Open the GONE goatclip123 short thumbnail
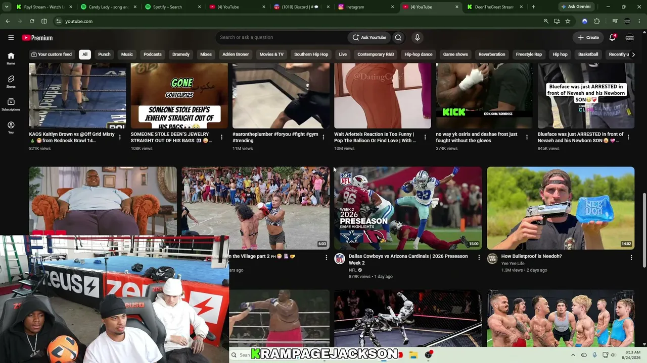 [179, 96]
